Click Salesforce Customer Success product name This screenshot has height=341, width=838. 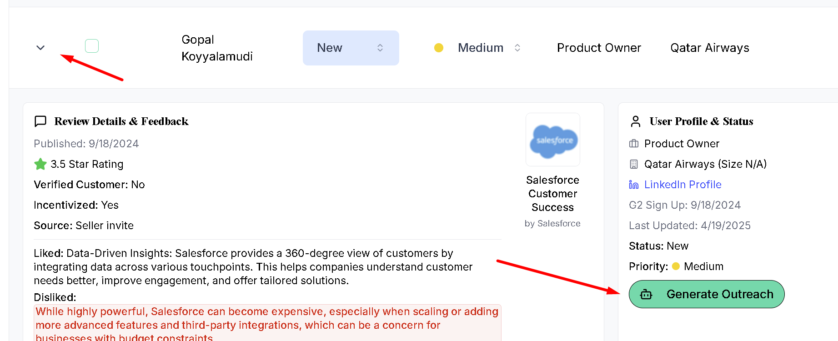(553, 194)
